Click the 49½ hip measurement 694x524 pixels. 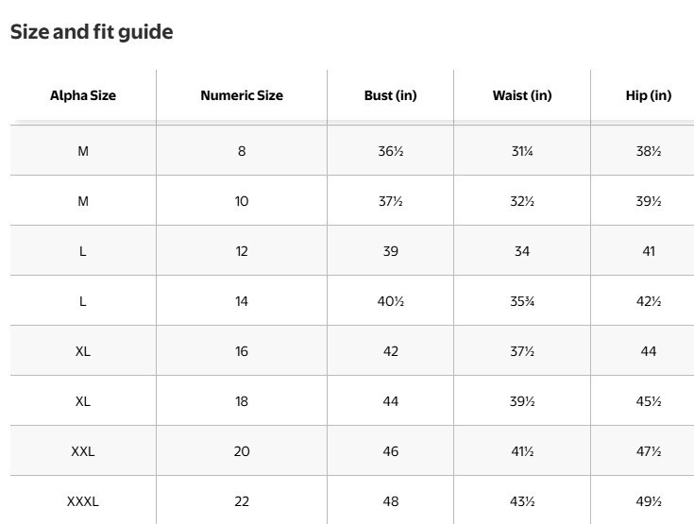649,501
